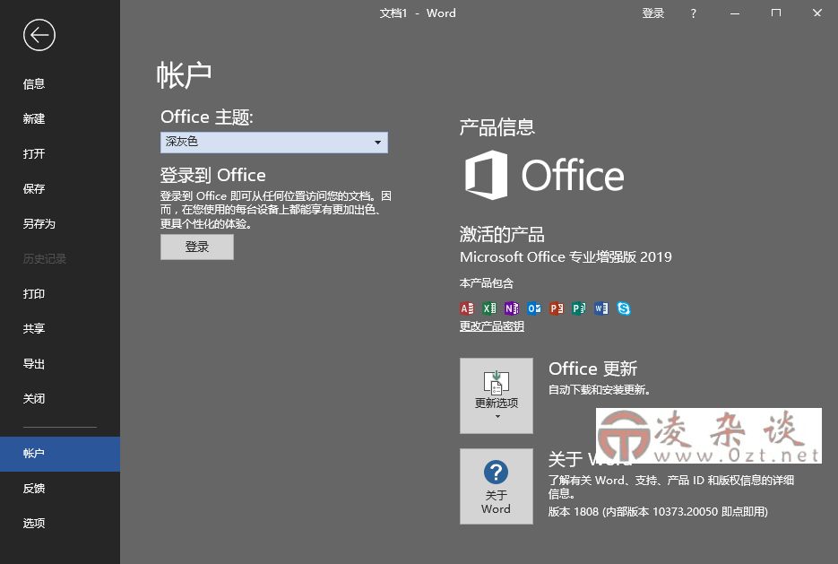
Task: Open the 更改产品密钥 link
Action: tap(492, 326)
